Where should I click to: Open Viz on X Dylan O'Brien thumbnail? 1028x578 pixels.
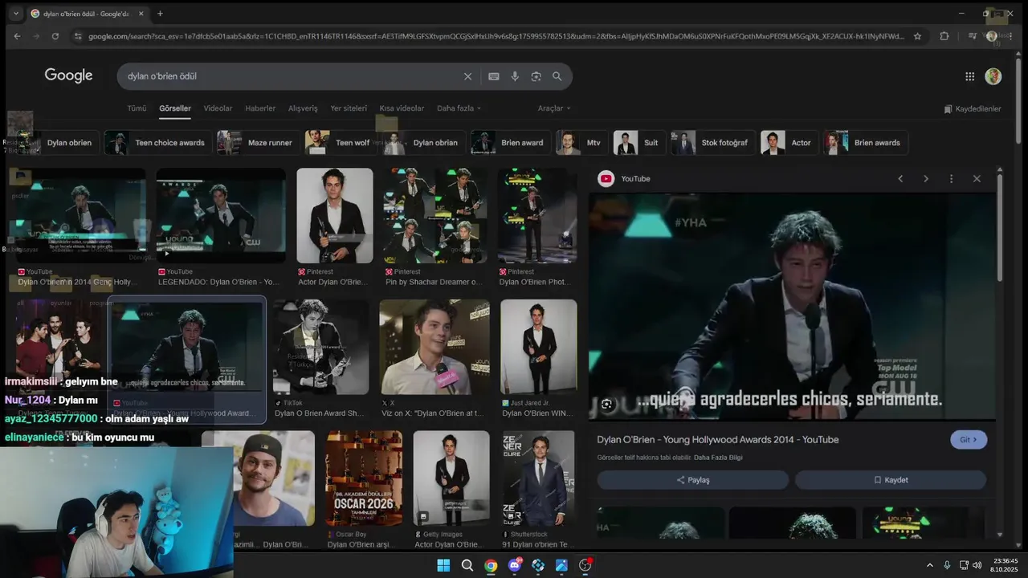(434, 347)
